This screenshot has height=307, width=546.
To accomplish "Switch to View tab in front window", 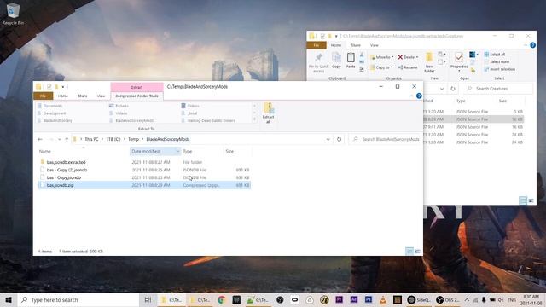I will coord(101,96).
